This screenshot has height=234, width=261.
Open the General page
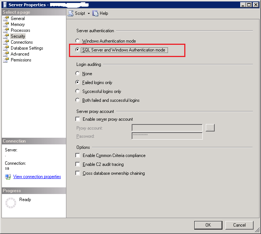pyautogui.click(x=18, y=19)
